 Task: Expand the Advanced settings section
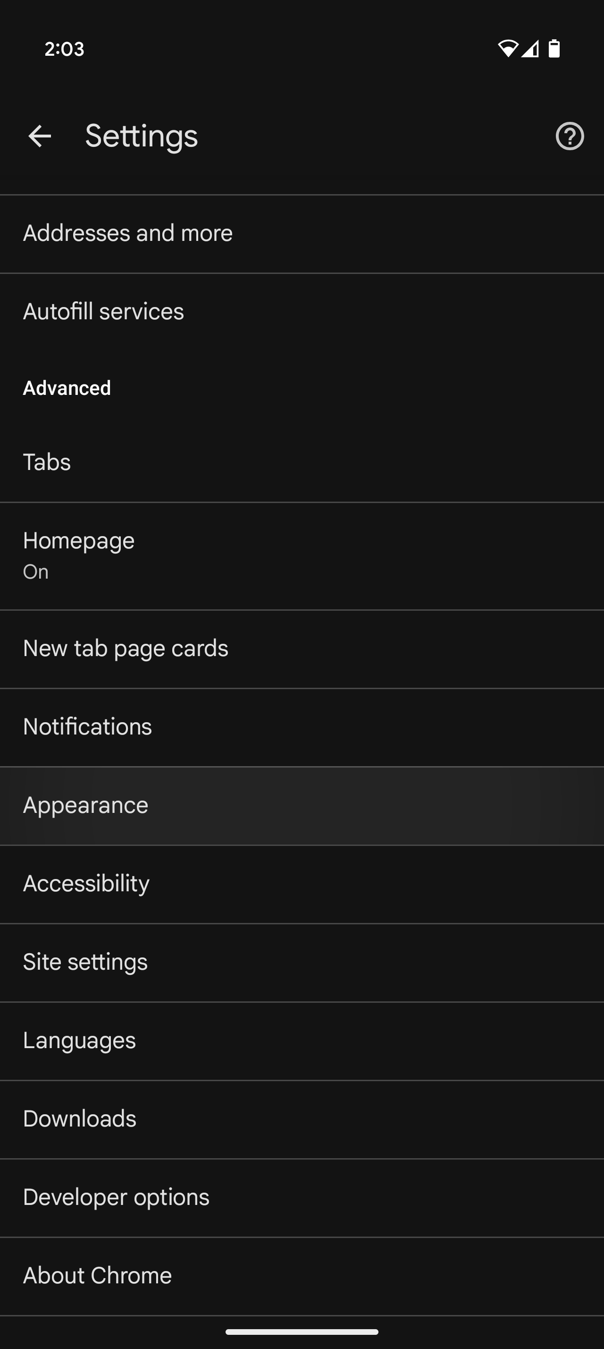pos(67,388)
